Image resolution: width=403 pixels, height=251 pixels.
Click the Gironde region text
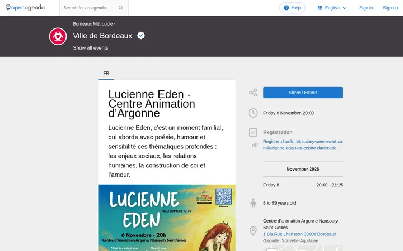click(x=271, y=241)
